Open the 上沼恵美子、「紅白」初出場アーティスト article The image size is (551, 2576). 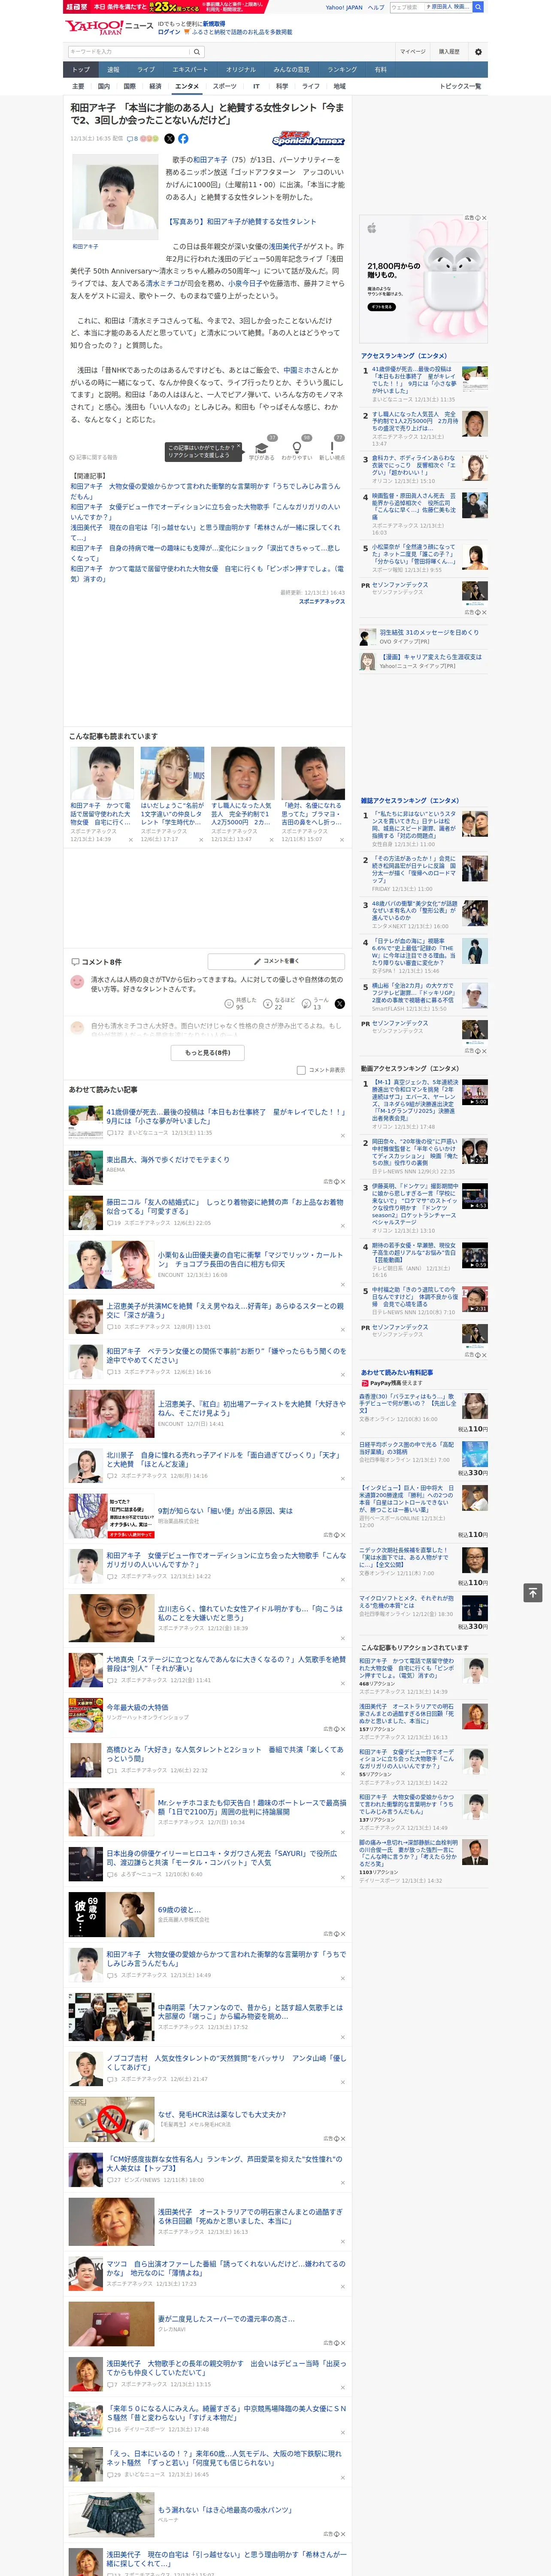[x=251, y=1408]
